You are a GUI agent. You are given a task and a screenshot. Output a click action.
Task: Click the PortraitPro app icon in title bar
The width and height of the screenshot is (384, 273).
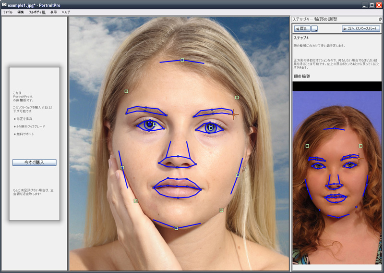(x=4, y=5)
